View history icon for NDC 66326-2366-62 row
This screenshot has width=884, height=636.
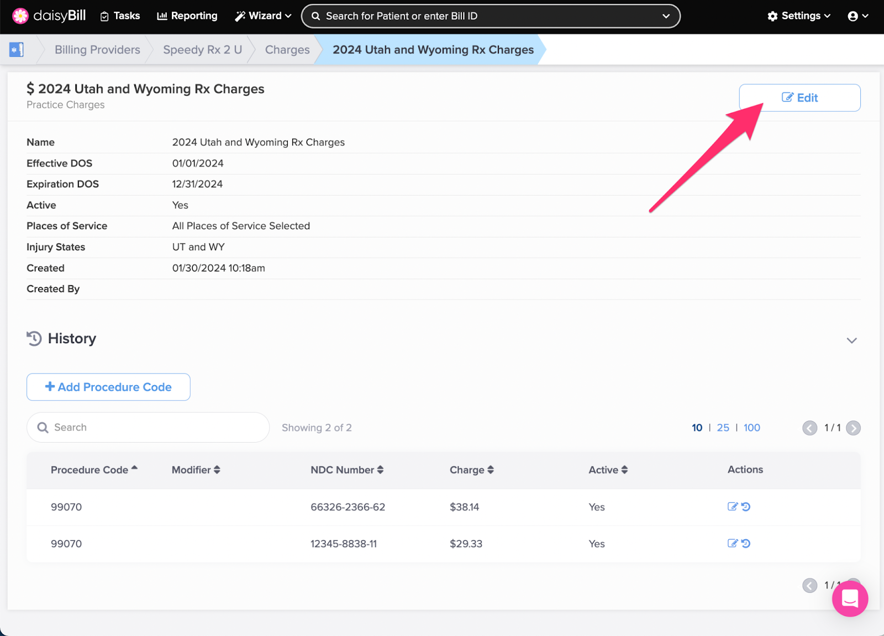click(746, 507)
